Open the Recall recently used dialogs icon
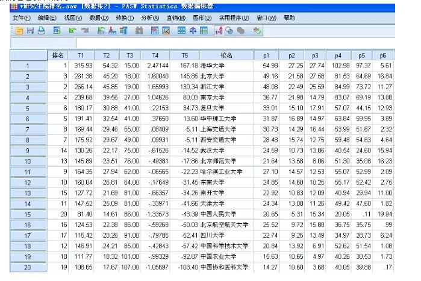This screenshot has height=281, width=421. (x=57, y=31)
